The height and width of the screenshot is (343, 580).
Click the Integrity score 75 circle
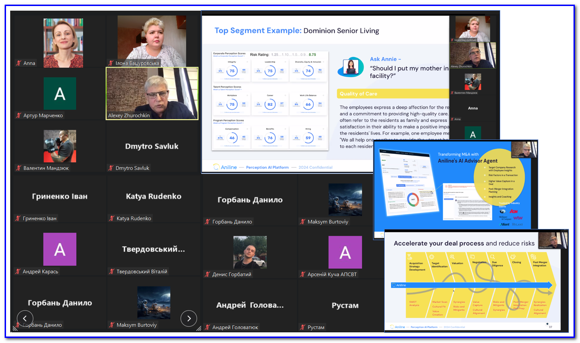point(232,71)
